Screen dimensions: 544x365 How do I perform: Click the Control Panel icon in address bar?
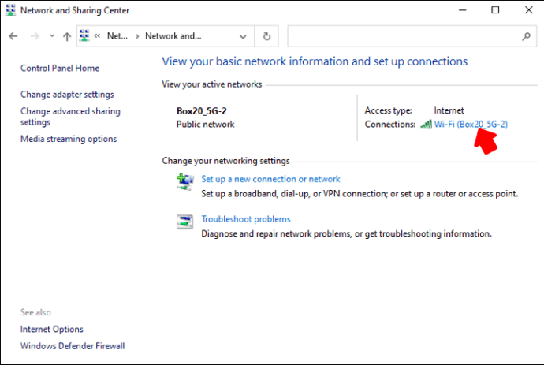click(x=84, y=36)
